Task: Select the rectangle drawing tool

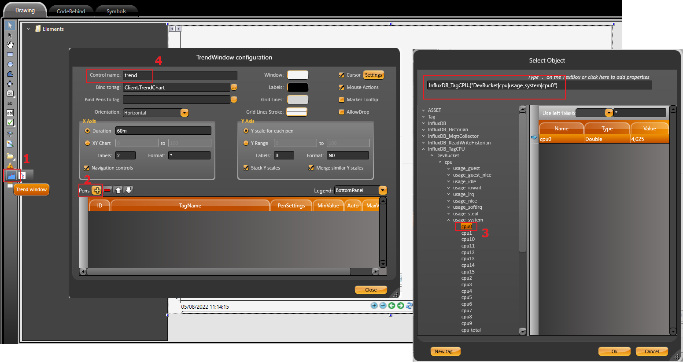Action: (10, 55)
